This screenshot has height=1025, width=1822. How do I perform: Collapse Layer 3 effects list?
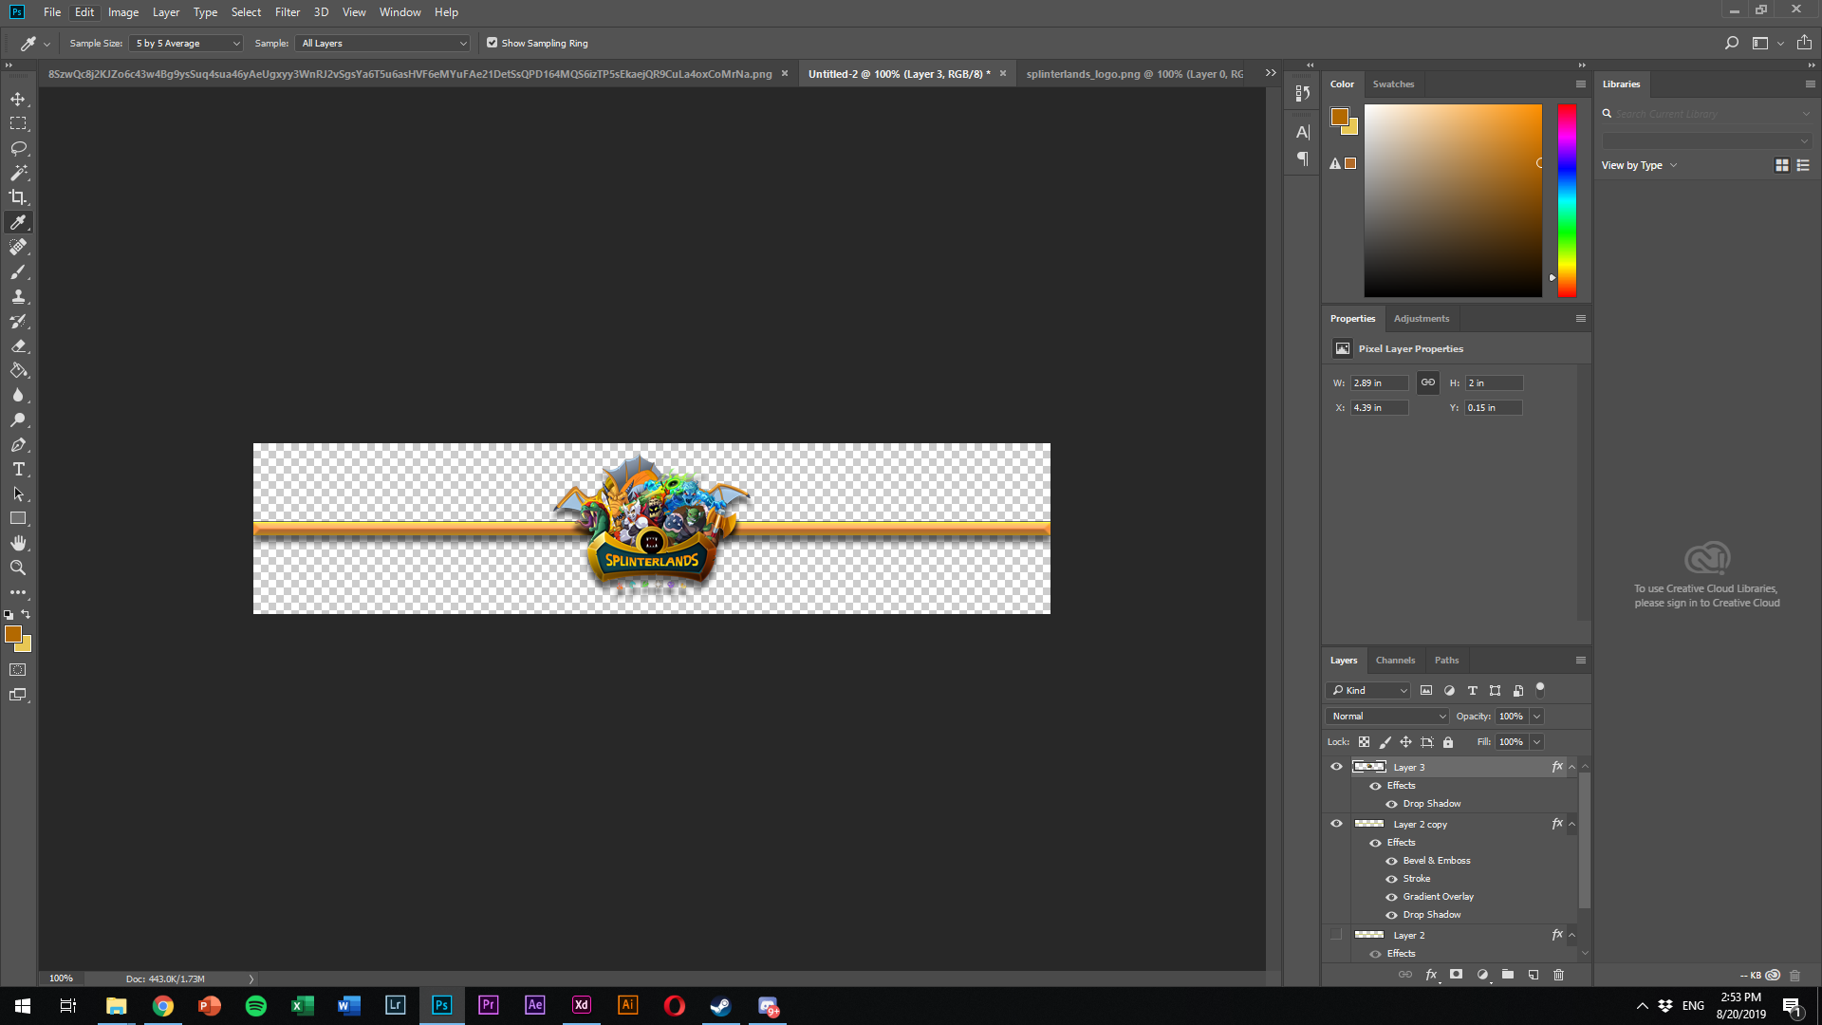click(1571, 767)
